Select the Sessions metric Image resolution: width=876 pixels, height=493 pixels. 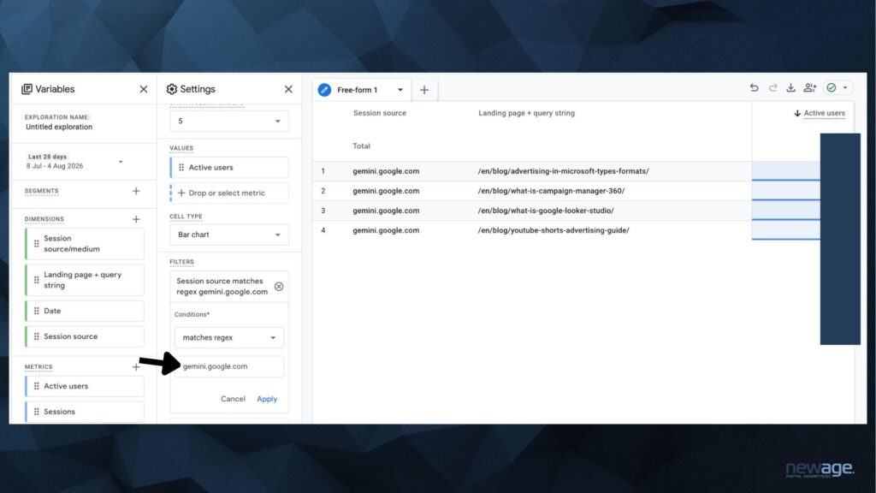pos(85,412)
